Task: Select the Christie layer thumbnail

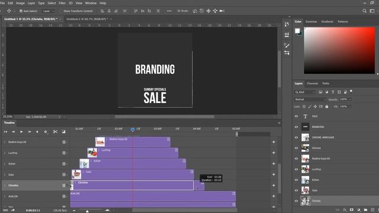Action: coord(305,201)
